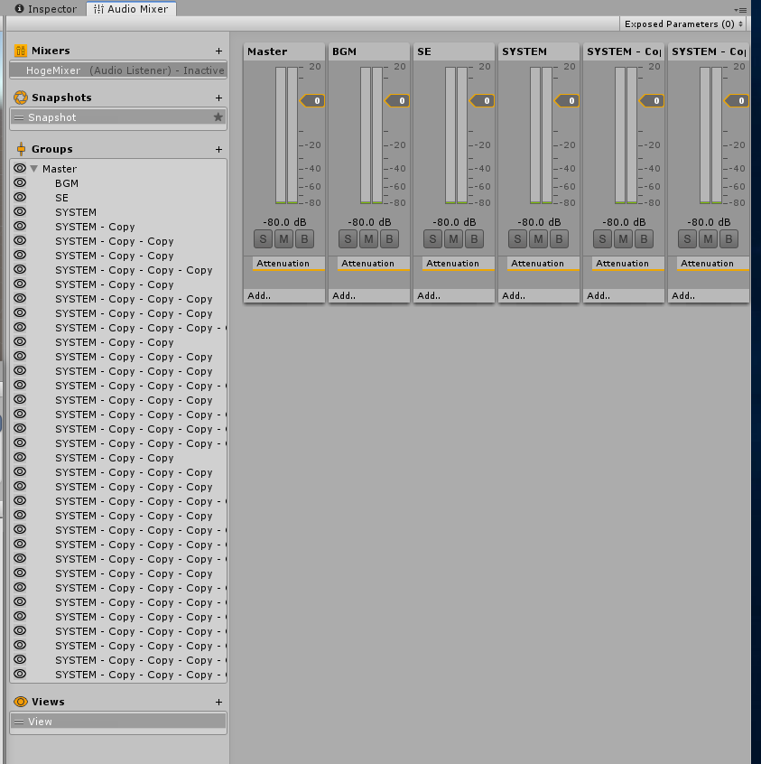Open Add effect menu on SE strip

point(453,296)
